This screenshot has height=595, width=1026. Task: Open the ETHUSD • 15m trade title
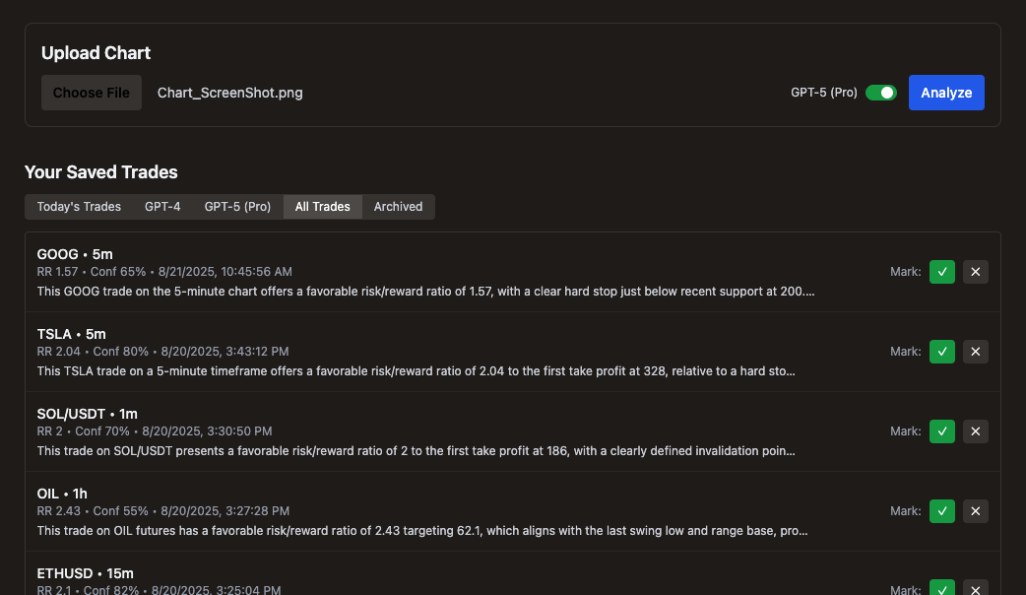(x=85, y=573)
